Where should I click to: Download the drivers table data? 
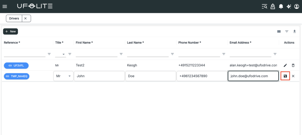[294, 31]
